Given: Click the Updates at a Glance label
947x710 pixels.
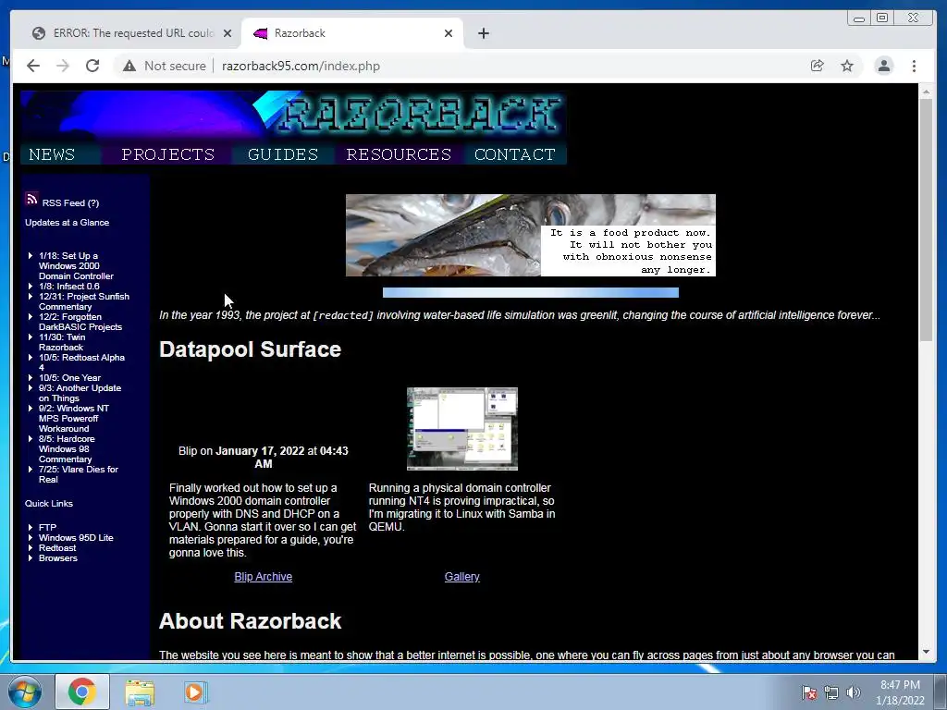Looking at the screenshot, I should click(x=67, y=223).
